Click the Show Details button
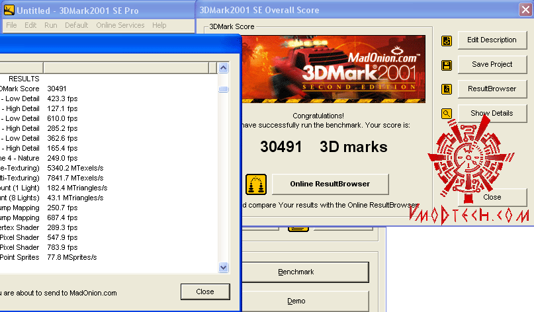The height and width of the screenshot is (312, 534). click(x=492, y=113)
